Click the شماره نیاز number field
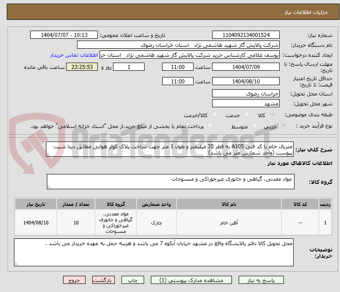Screen dimensions: 340x292 point(246,35)
